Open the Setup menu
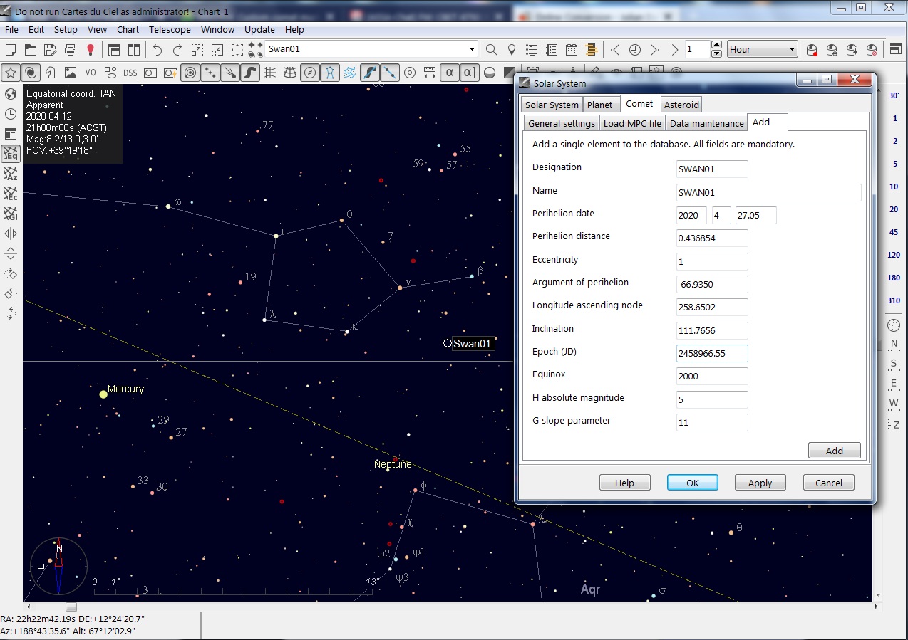The image size is (908, 640). 66,29
